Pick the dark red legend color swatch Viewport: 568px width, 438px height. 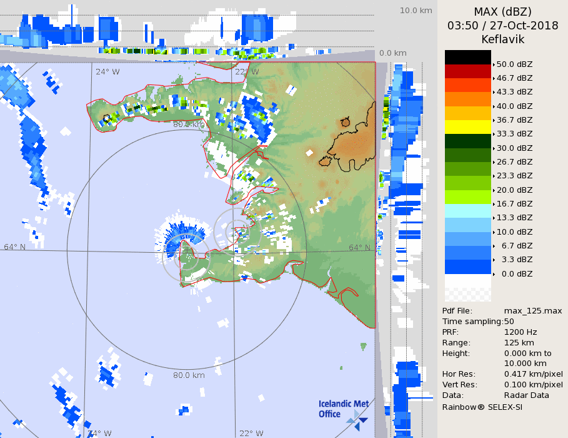tap(468, 71)
